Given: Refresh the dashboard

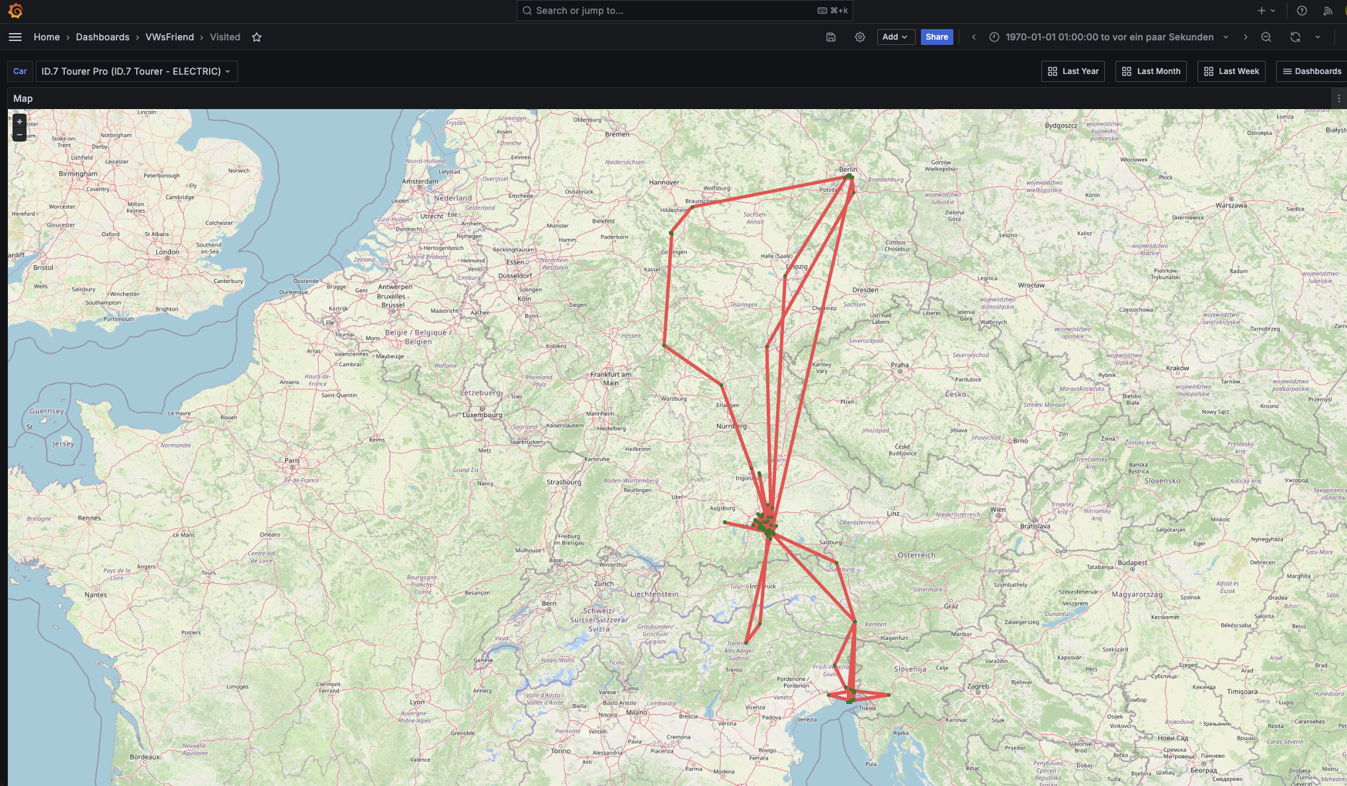Looking at the screenshot, I should click(1295, 37).
